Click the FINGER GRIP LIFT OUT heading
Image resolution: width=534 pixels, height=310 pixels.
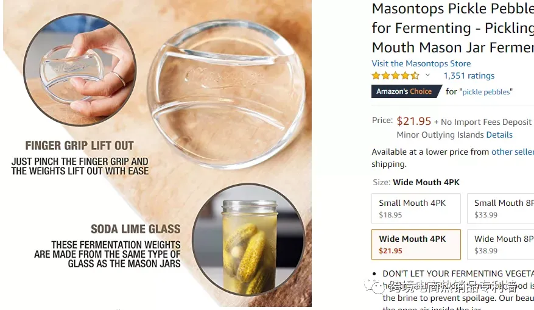tap(79, 146)
